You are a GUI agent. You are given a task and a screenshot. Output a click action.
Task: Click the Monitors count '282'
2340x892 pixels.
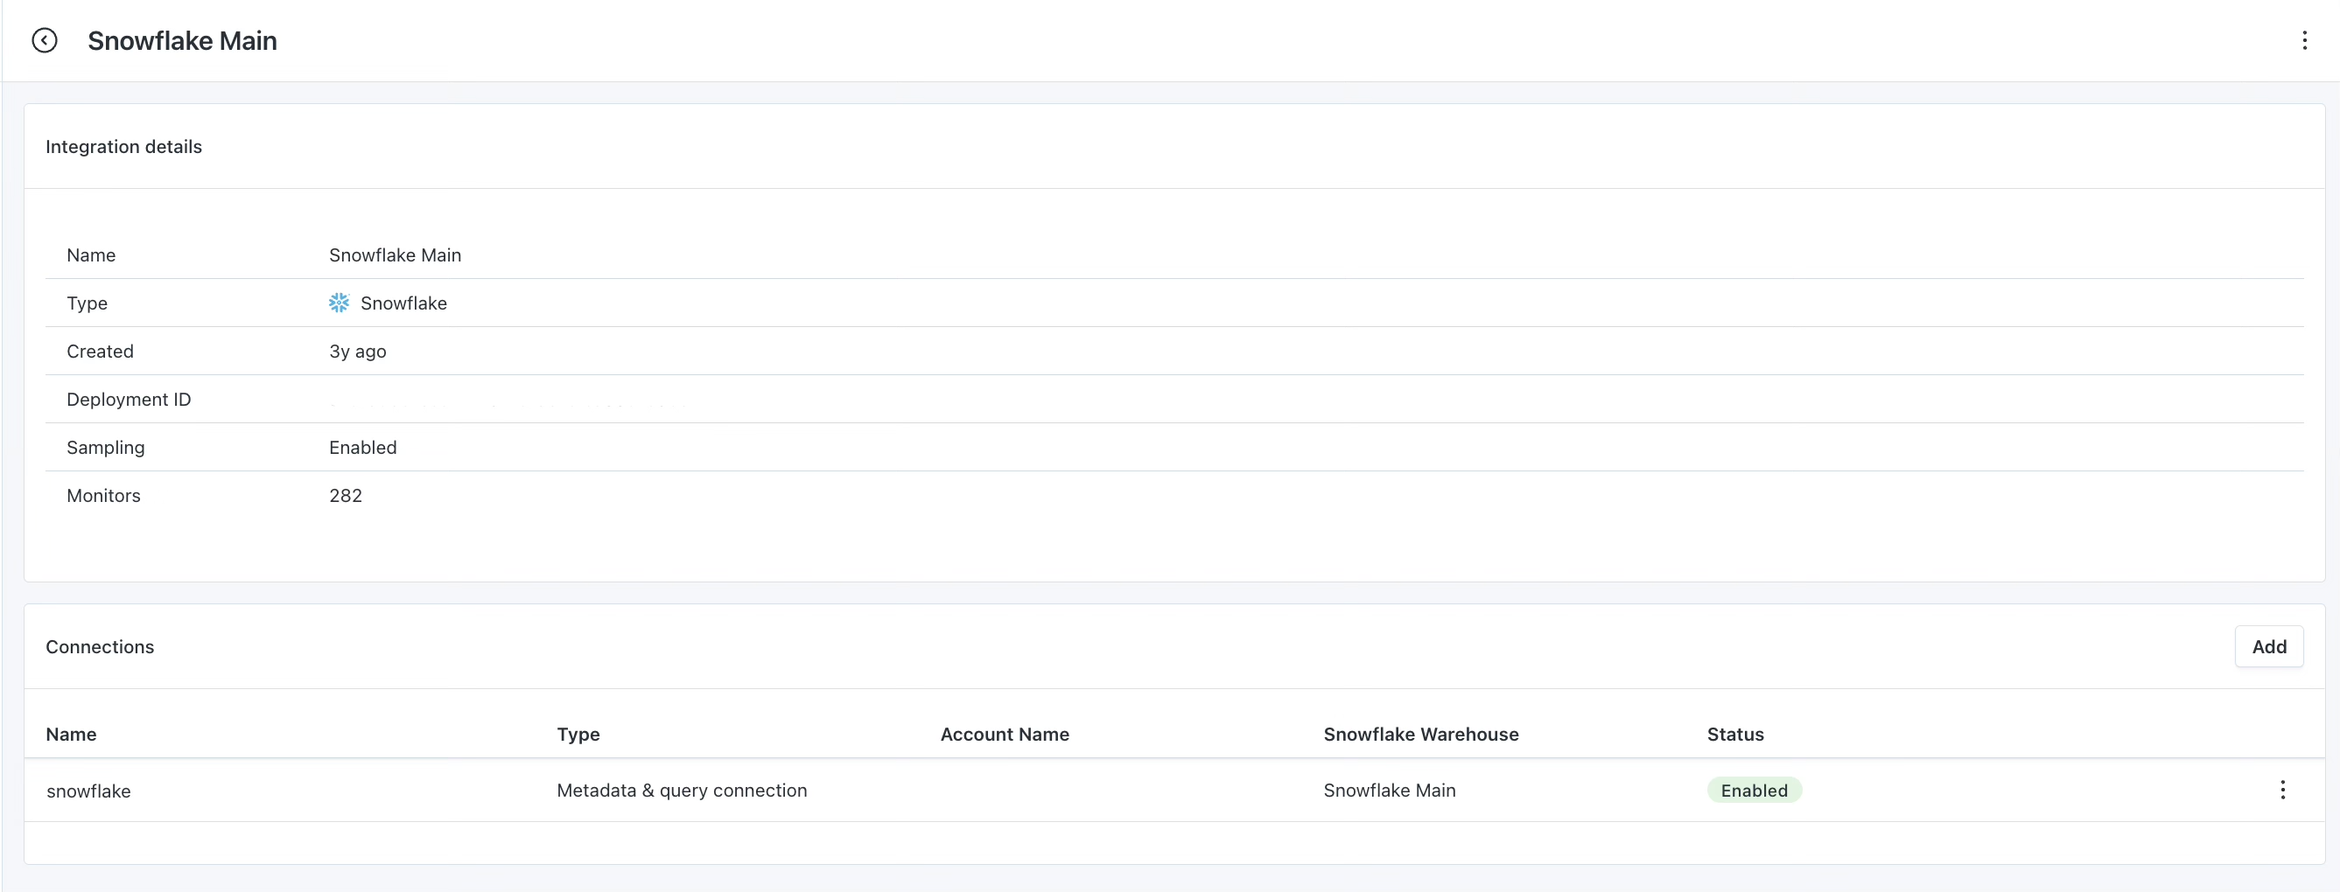point(345,496)
